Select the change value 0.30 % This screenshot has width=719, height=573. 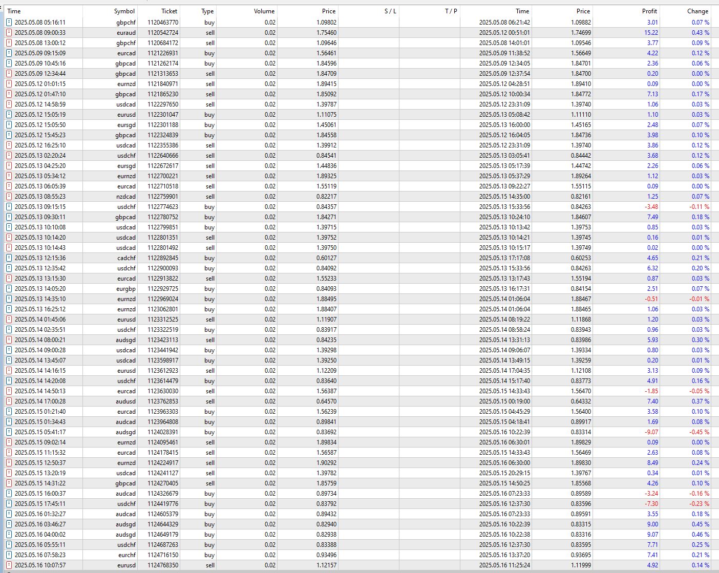click(701, 340)
